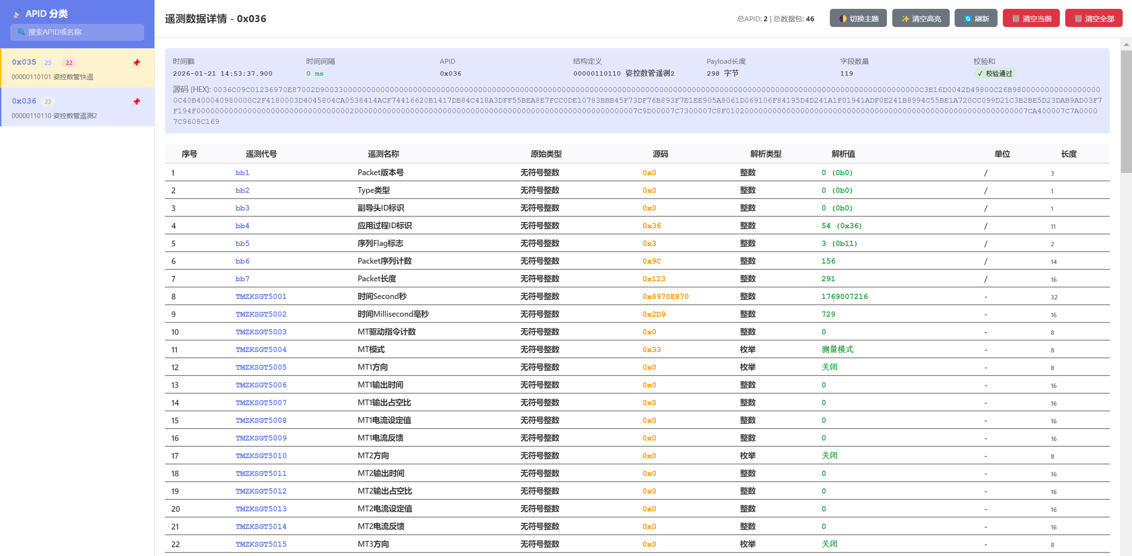Click the red 22 badge on 0x035
The image size is (1132, 556).
click(69, 63)
